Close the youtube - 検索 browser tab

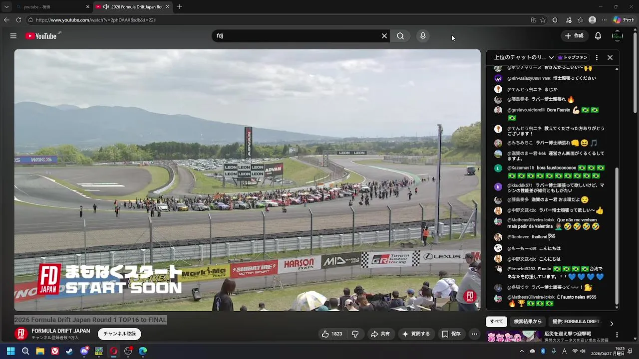(x=88, y=7)
